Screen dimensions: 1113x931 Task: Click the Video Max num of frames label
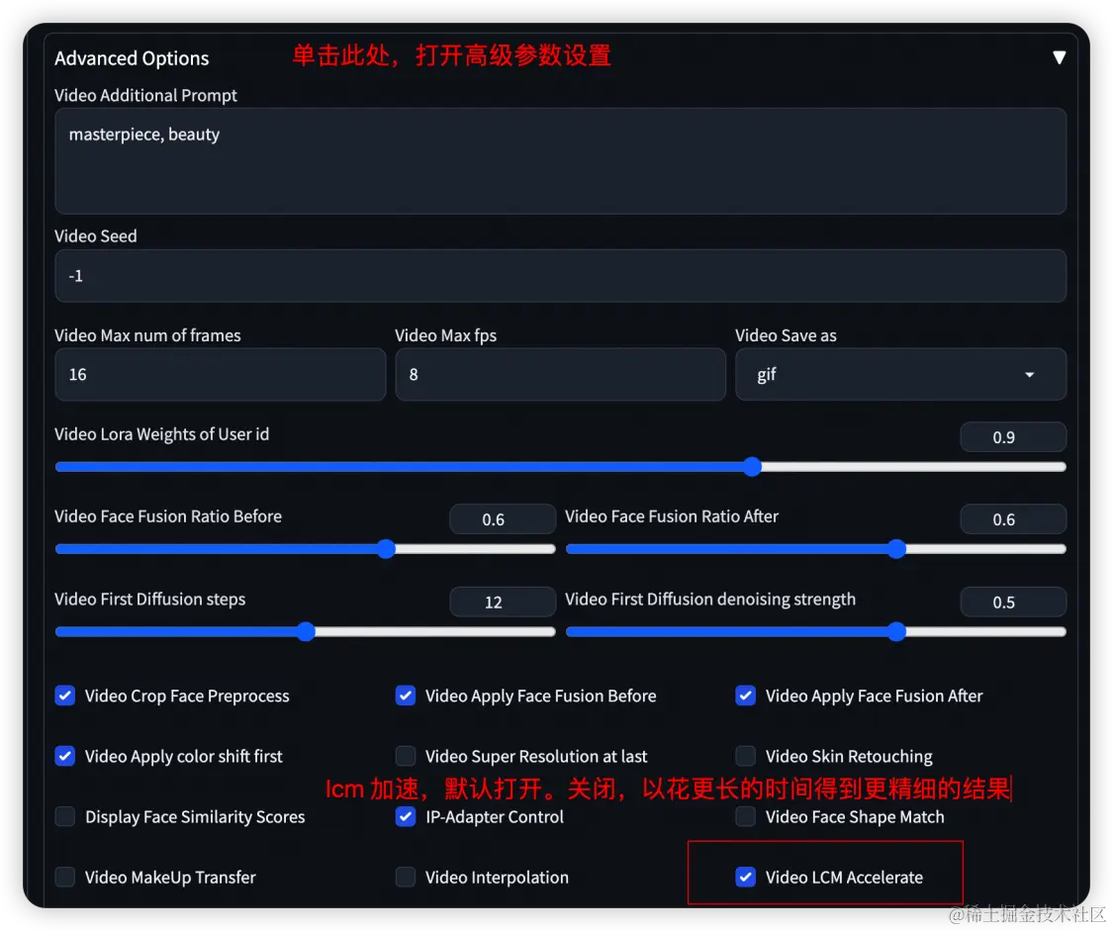147,335
